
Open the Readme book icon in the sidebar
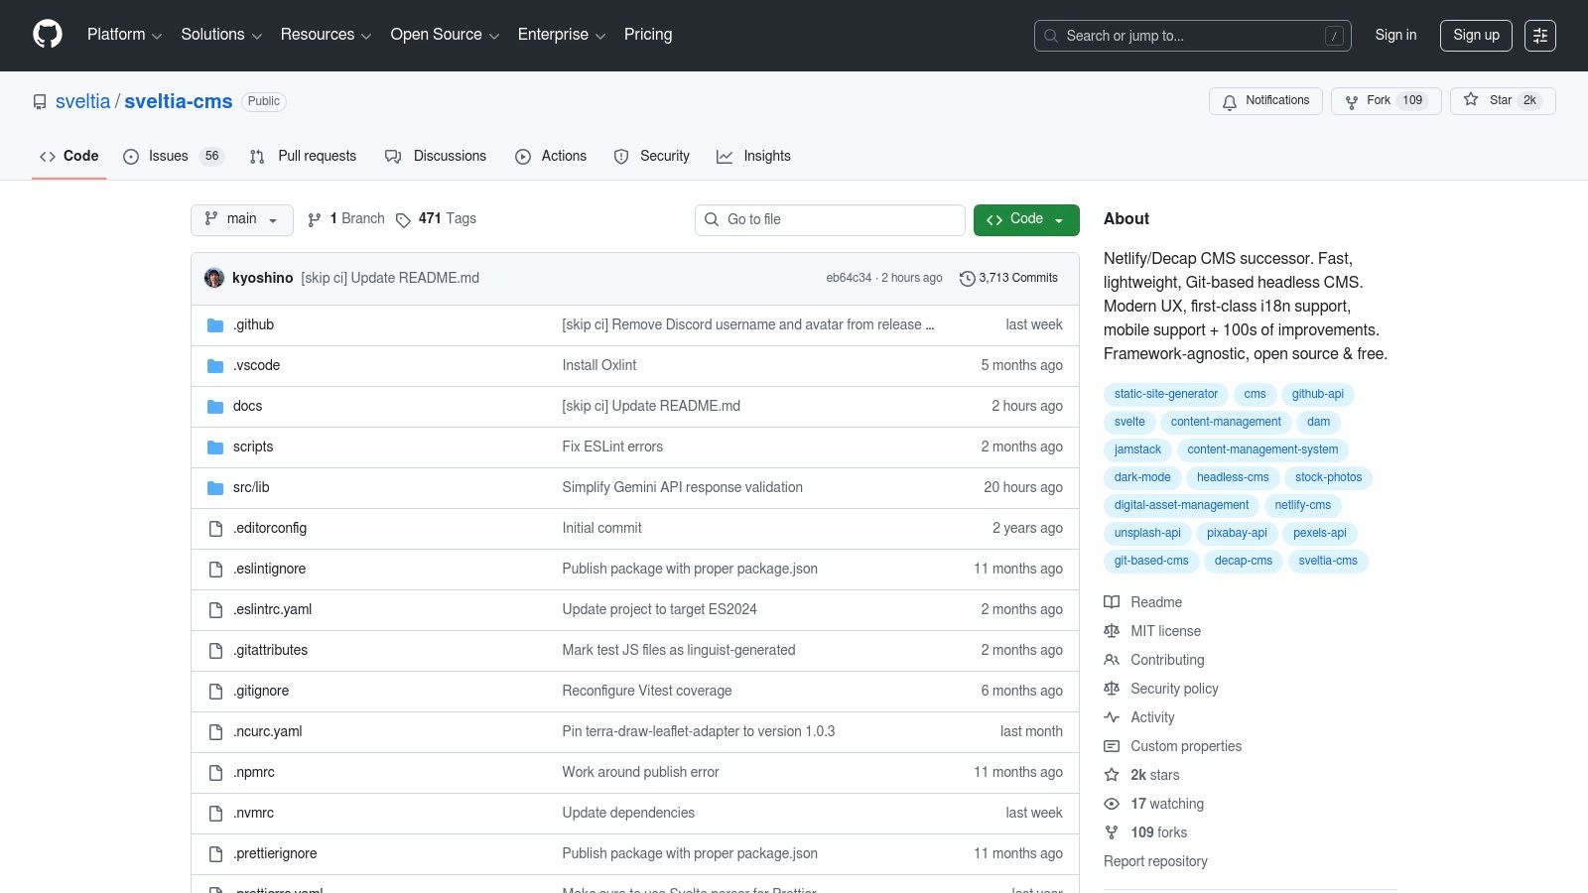pos(1113,602)
